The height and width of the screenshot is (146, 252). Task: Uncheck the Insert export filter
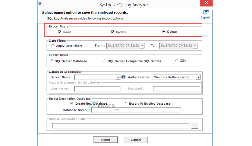point(60,32)
